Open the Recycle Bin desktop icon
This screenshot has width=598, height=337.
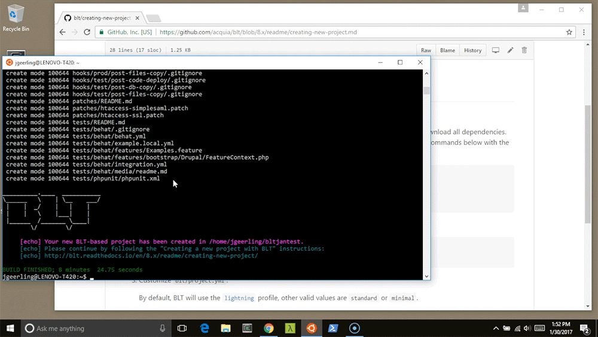(x=16, y=17)
